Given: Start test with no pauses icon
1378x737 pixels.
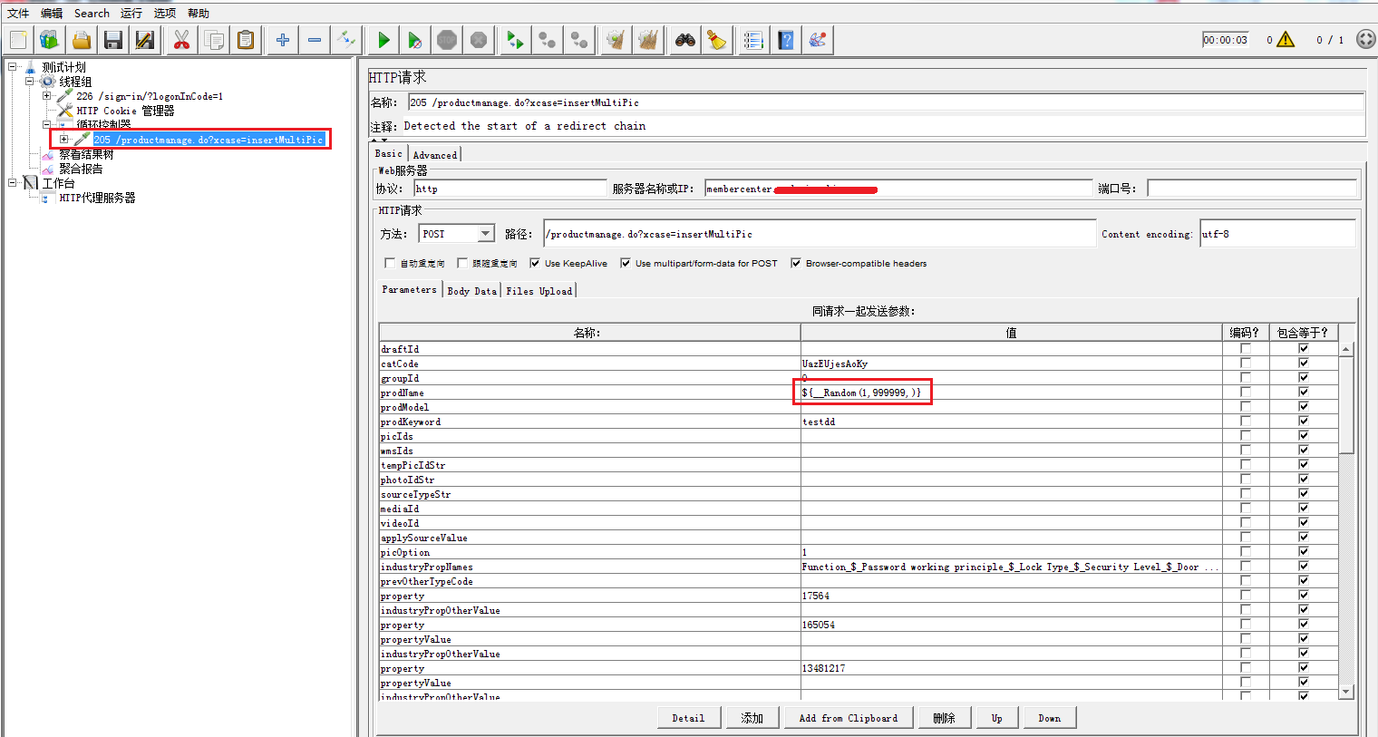Looking at the screenshot, I should tap(415, 40).
